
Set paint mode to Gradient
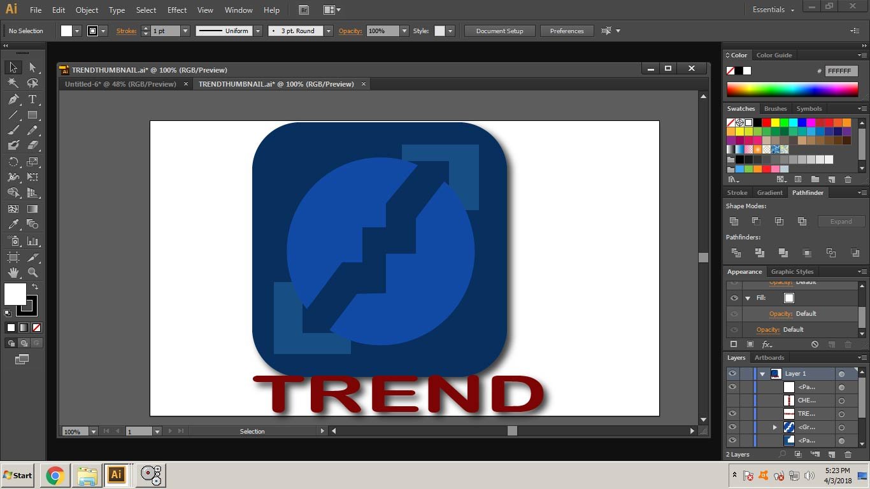pyautogui.click(x=24, y=327)
